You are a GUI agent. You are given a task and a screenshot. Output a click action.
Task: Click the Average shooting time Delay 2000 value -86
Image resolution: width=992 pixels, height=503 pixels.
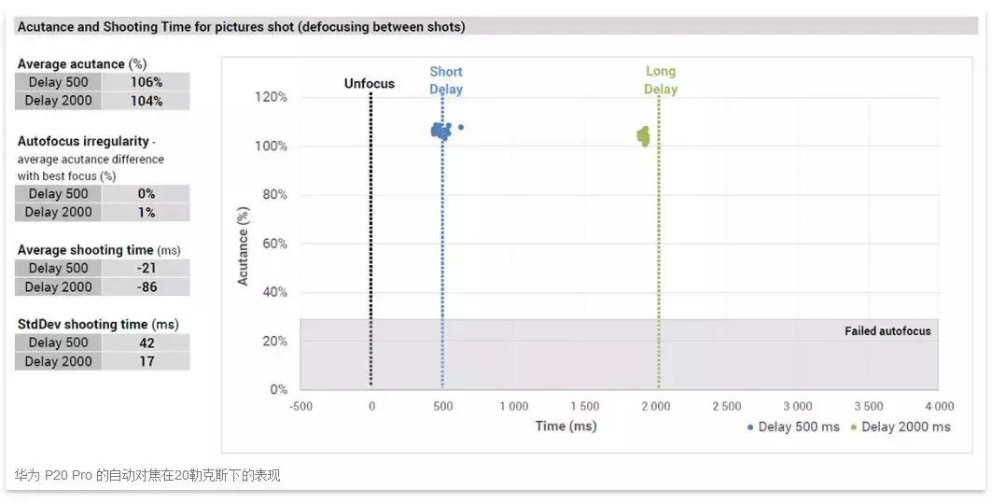[x=147, y=287]
